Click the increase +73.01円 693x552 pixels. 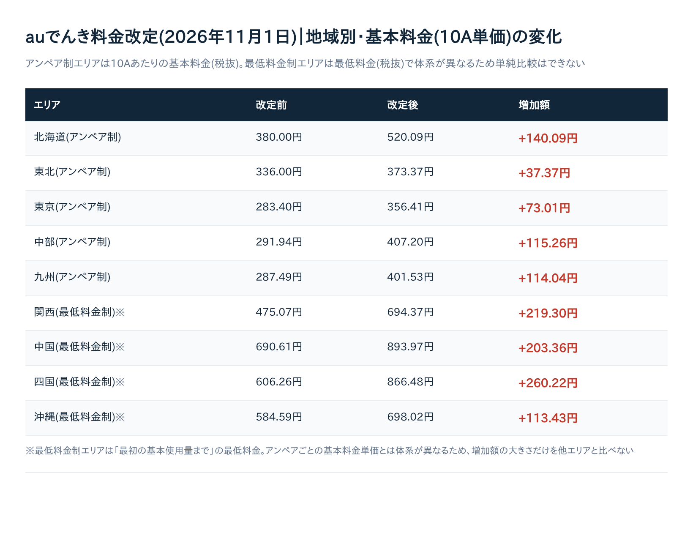pos(544,208)
